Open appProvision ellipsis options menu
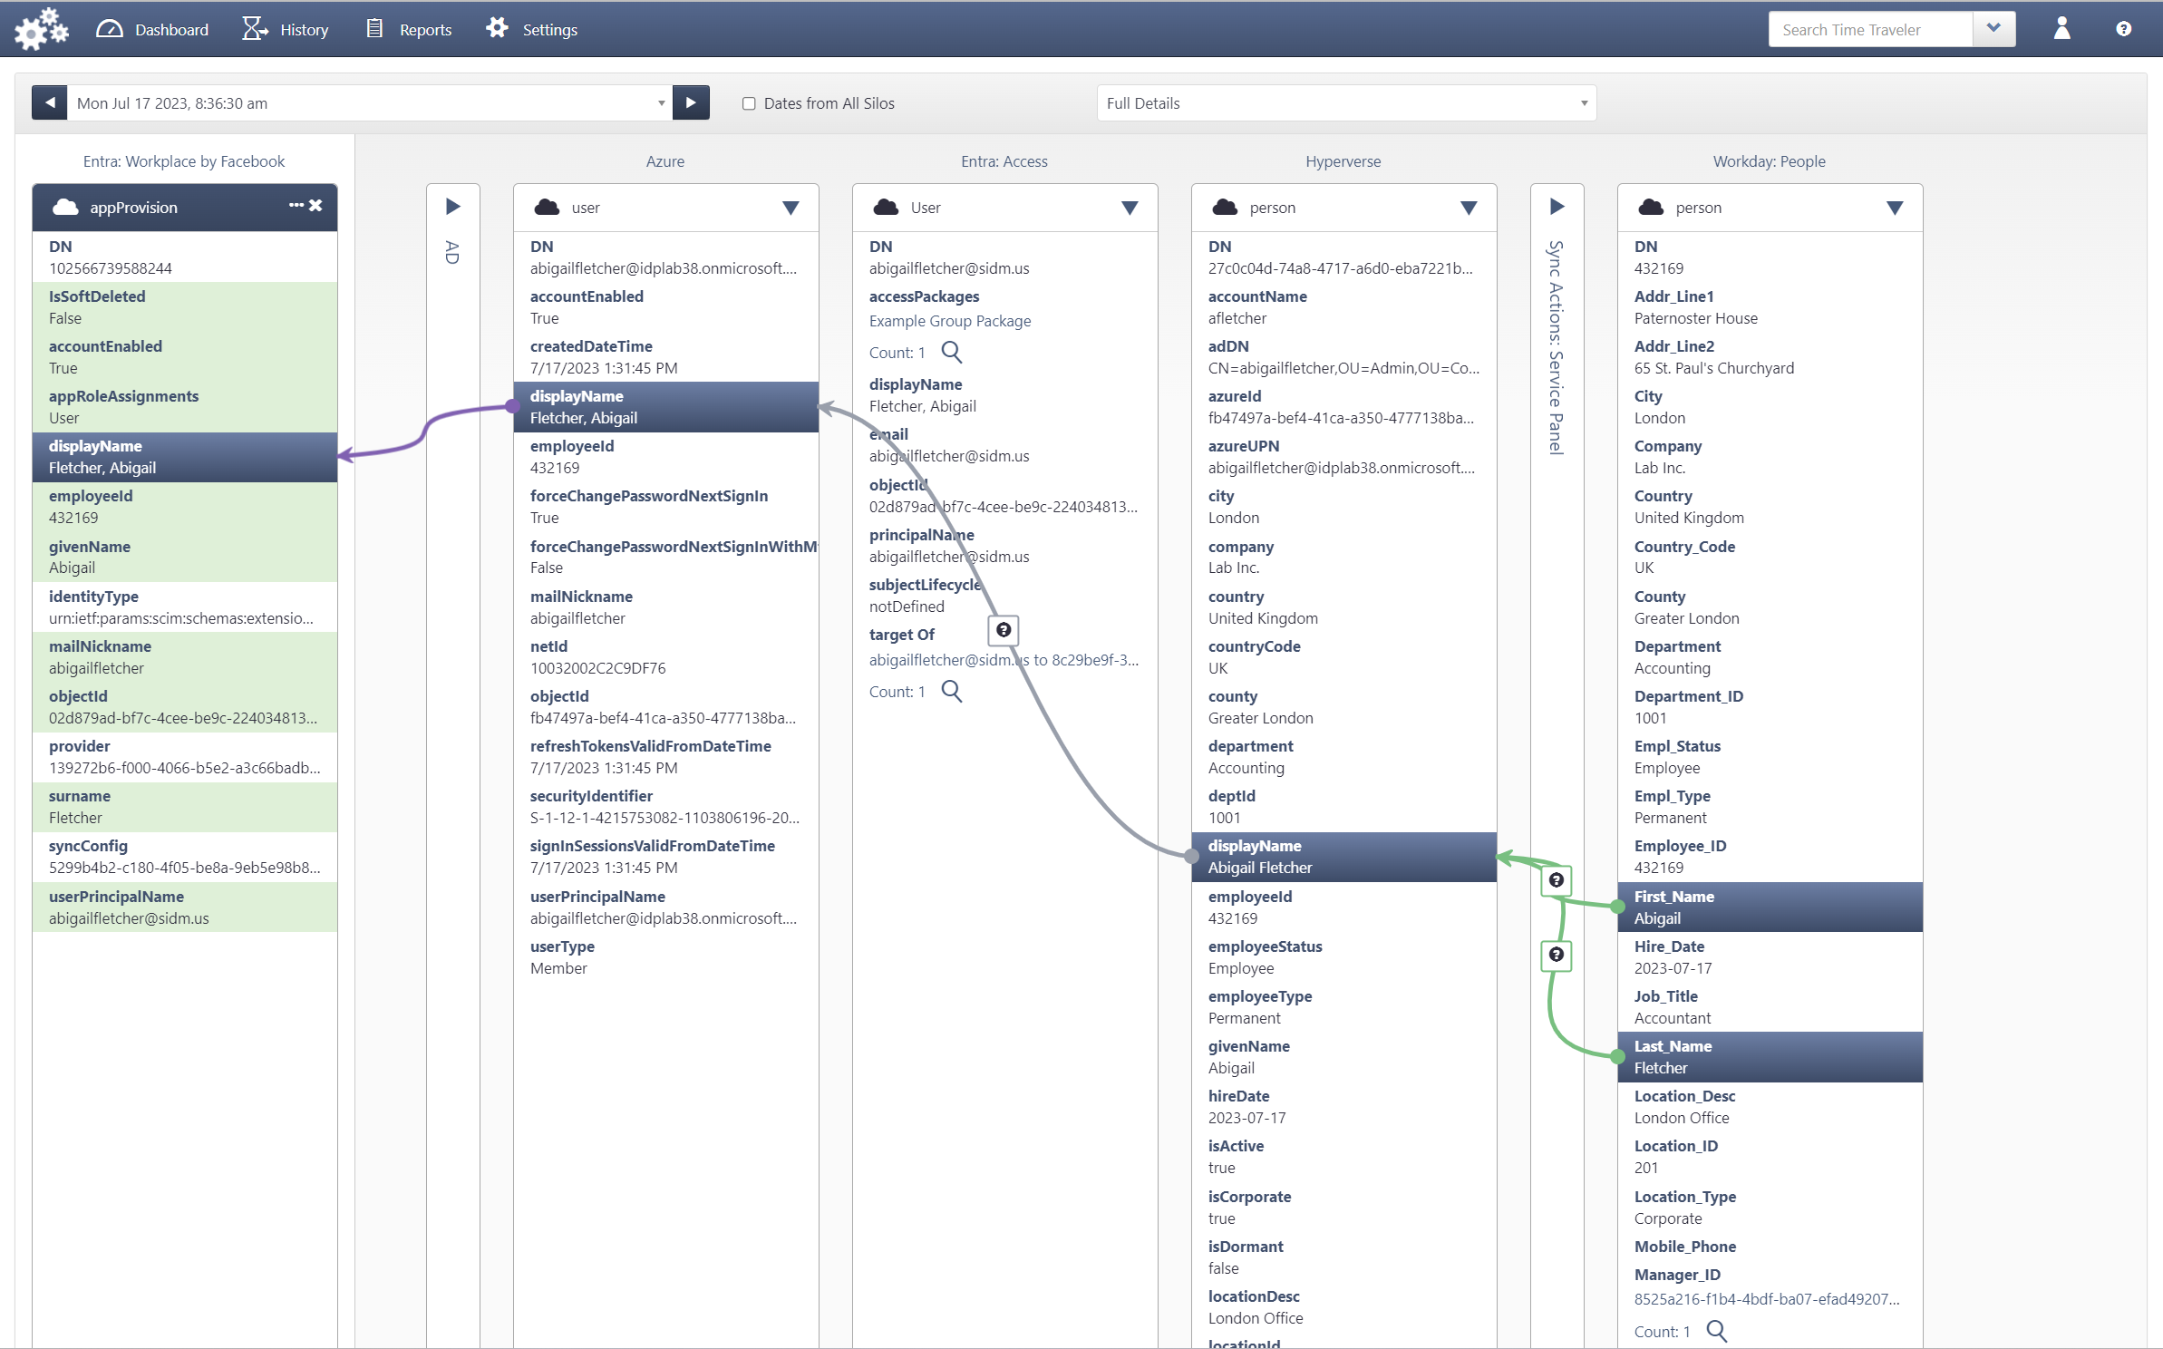The height and width of the screenshot is (1349, 2163). point(296,206)
